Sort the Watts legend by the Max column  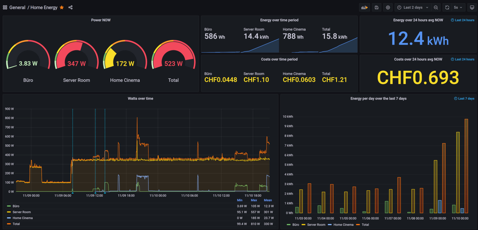coord(254,200)
